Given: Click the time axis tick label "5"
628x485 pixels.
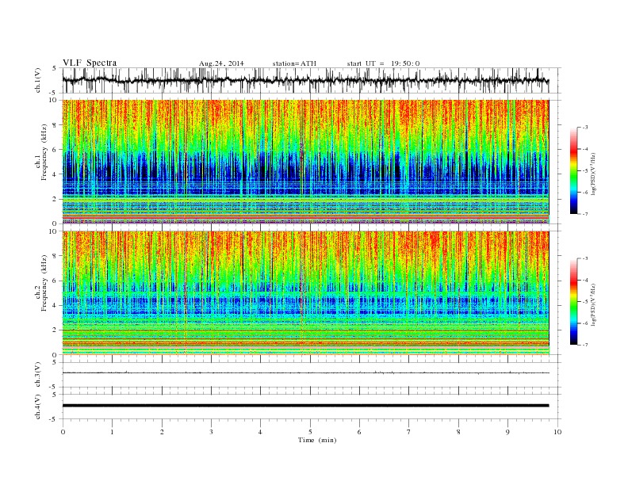Looking at the screenshot, I should [x=310, y=432].
